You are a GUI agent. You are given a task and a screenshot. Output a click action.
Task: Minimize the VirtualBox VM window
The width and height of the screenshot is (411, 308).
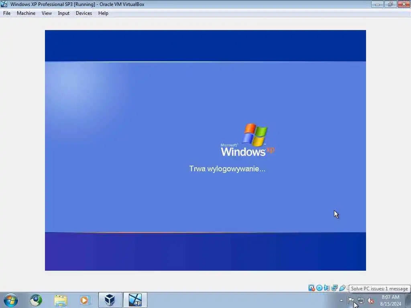click(x=377, y=4)
